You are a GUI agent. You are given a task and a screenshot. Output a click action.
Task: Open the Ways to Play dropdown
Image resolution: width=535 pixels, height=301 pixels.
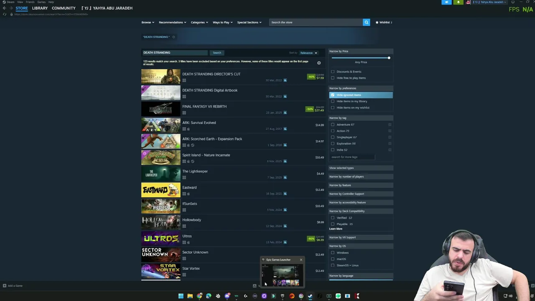(222, 22)
